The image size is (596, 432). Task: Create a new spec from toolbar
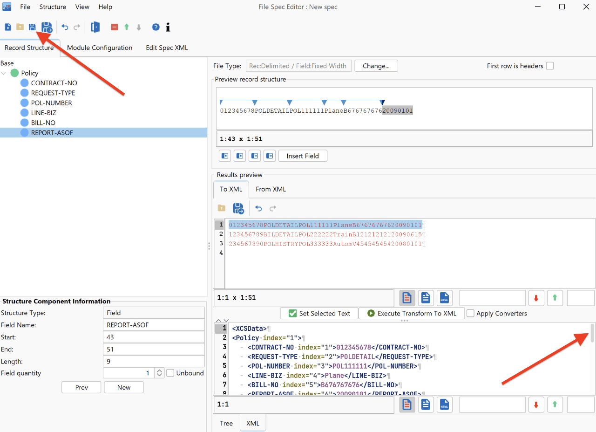(x=8, y=27)
